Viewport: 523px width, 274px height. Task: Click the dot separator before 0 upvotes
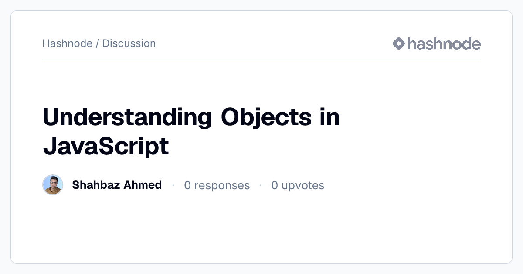click(x=260, y=185)
